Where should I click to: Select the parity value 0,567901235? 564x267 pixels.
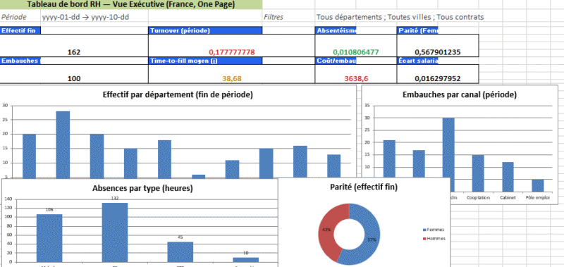[437, 52]
